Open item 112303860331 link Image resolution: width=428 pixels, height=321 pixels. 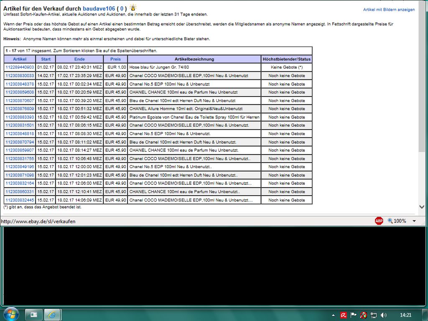pyautogui.click(x=20, y=191)
